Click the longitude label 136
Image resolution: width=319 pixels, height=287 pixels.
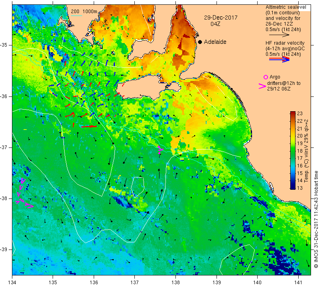94,282
